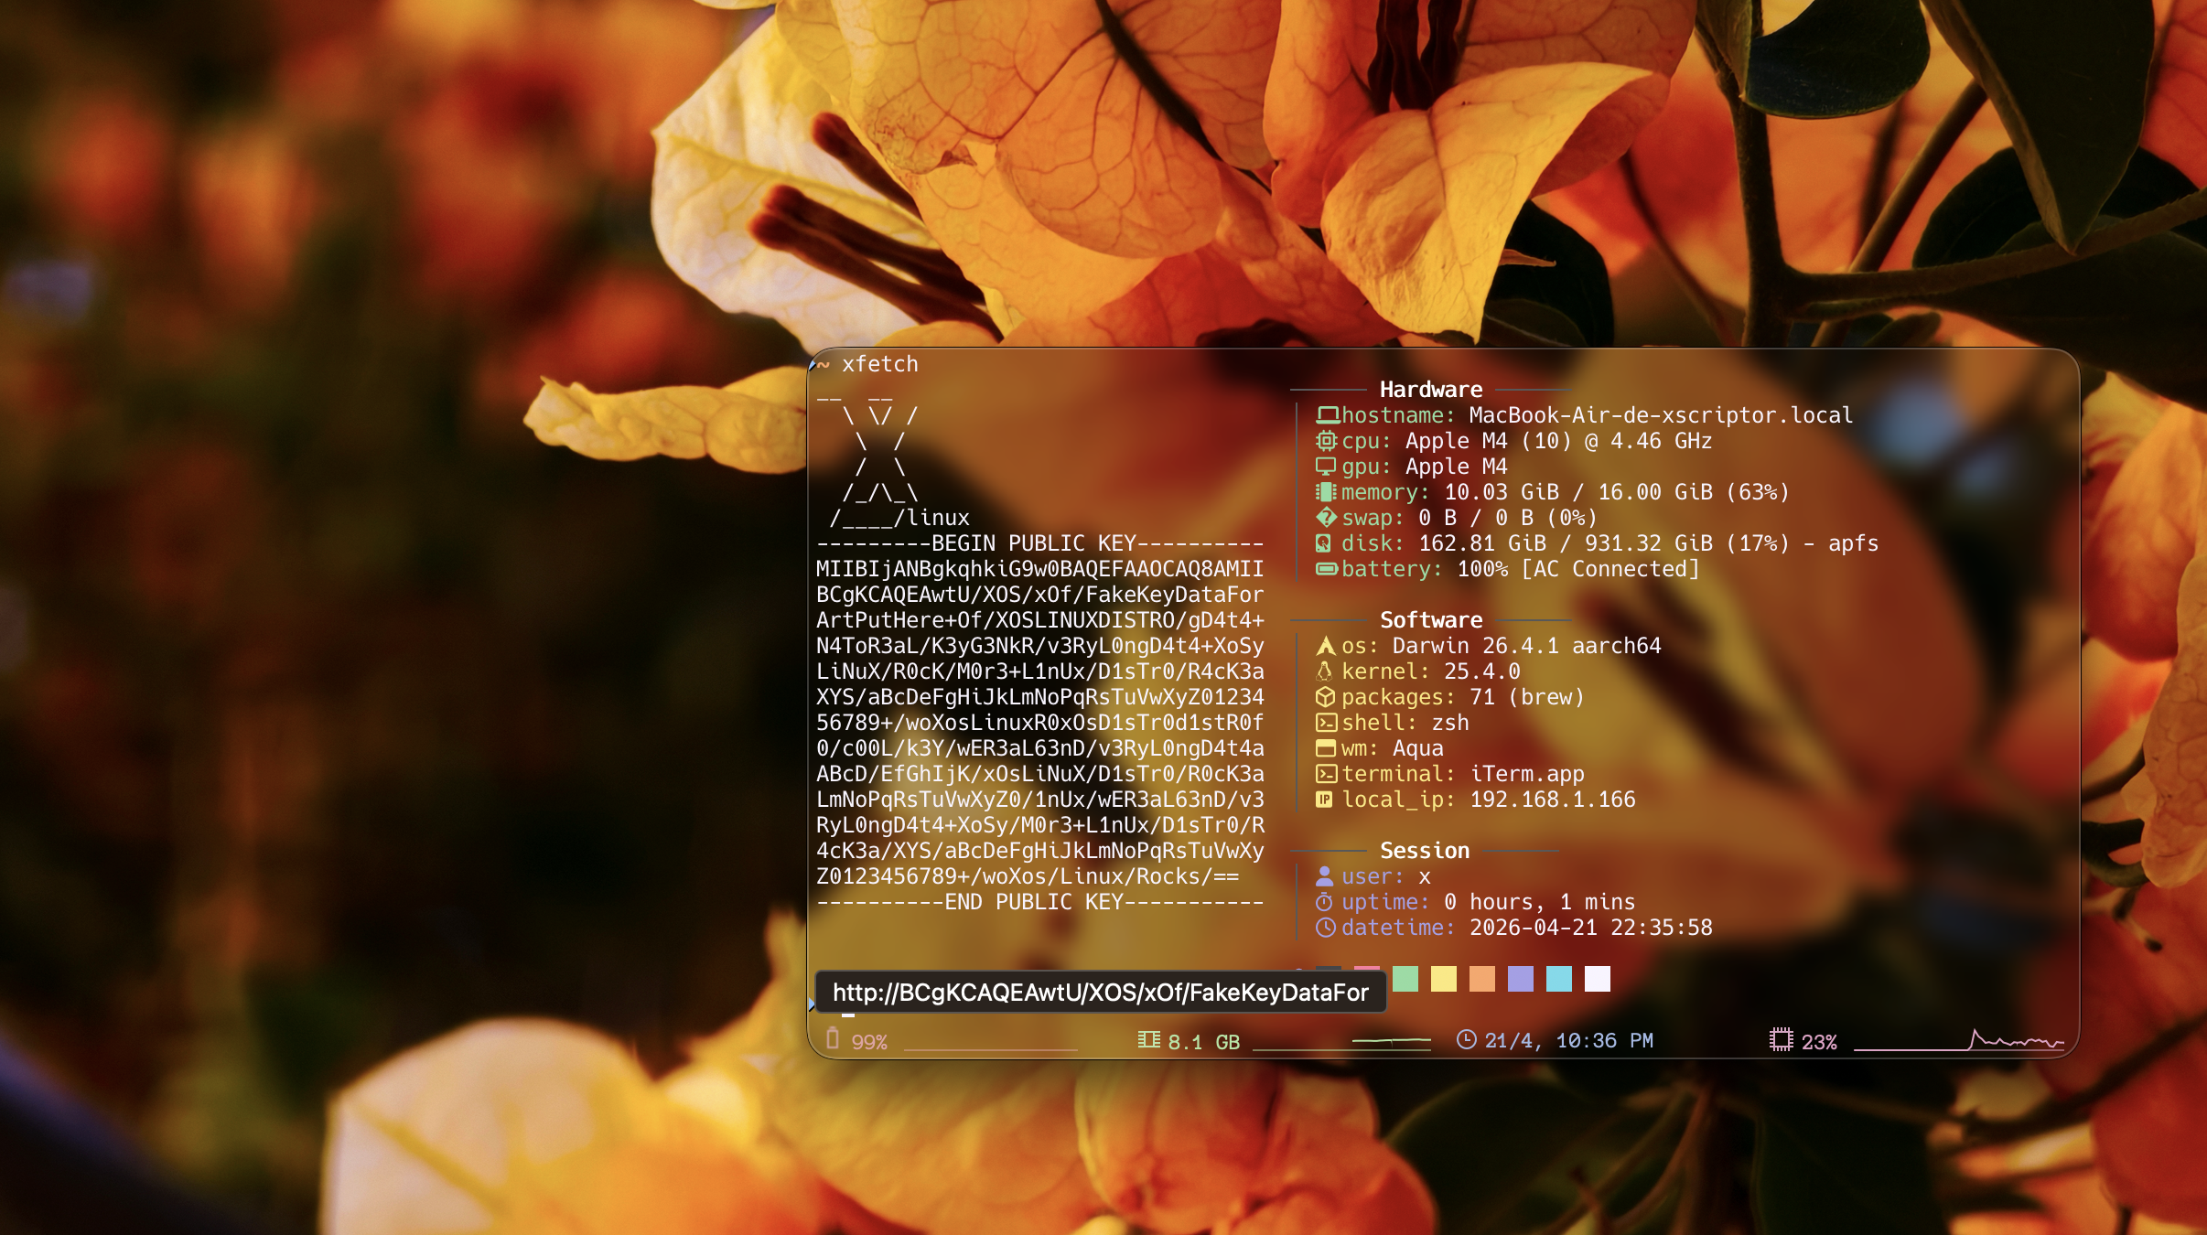
Task: Click the battery icon in status bar
Action: click(833, 1038)
